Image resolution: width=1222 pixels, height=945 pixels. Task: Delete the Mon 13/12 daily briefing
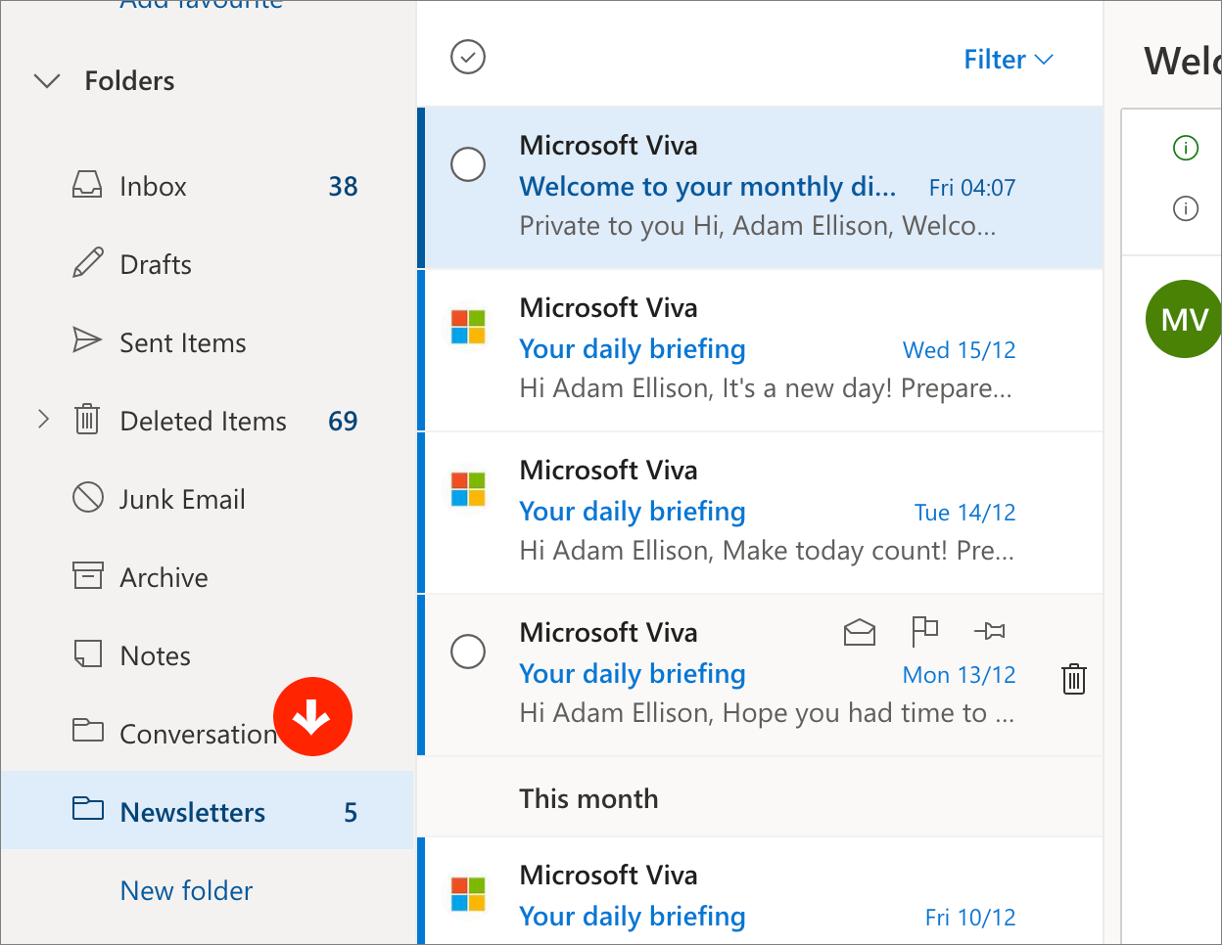coord(1074,678)
